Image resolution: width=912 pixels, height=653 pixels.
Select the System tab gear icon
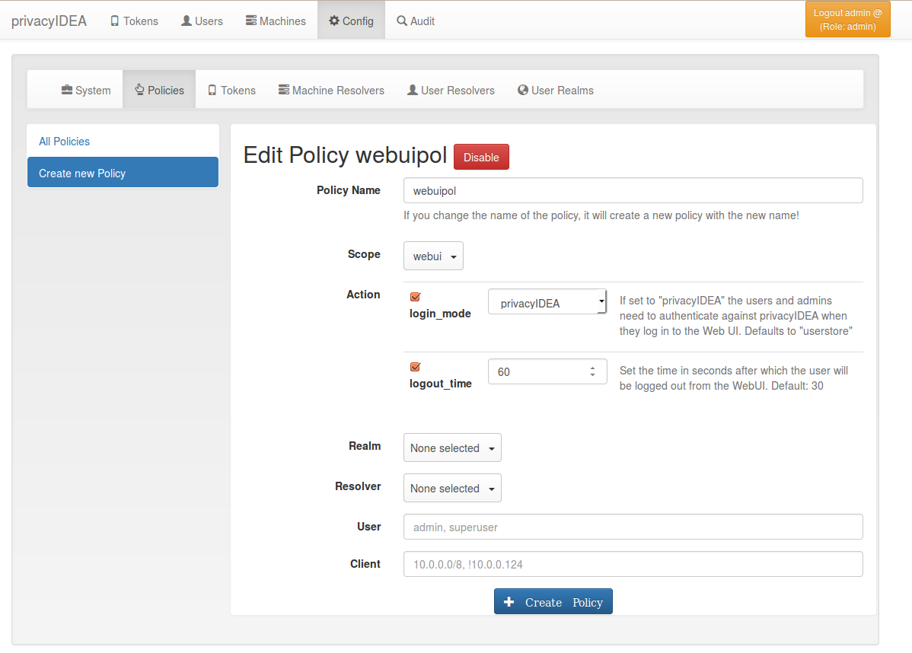(x=67, y=90)
